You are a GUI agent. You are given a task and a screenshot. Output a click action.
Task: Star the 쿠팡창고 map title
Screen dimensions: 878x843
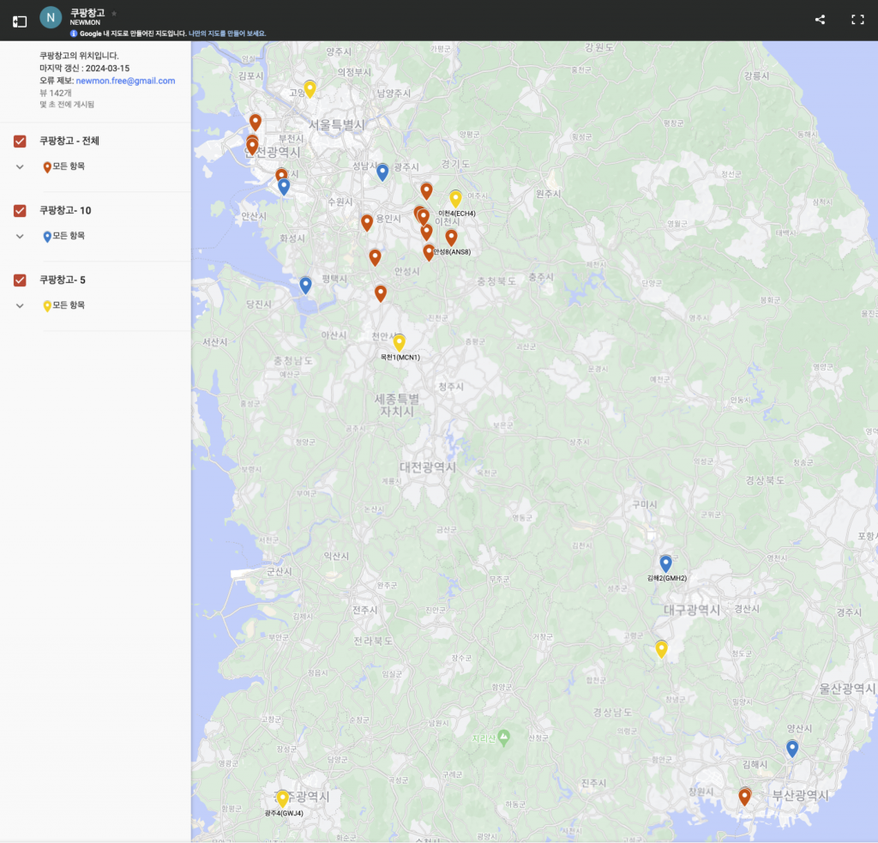point(114,14)
